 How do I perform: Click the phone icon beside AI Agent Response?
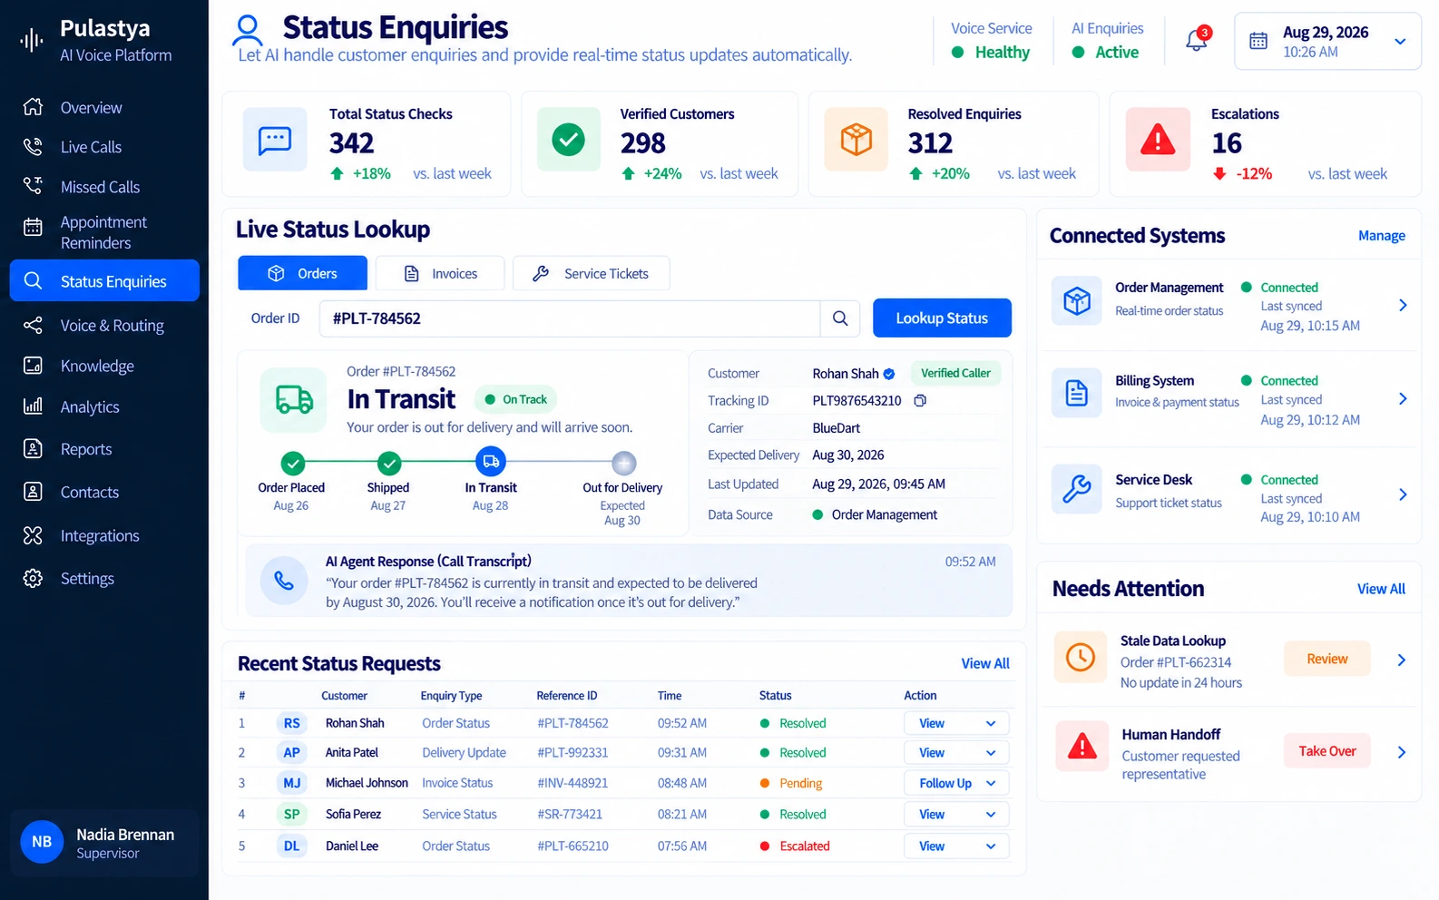coord(284,581)
